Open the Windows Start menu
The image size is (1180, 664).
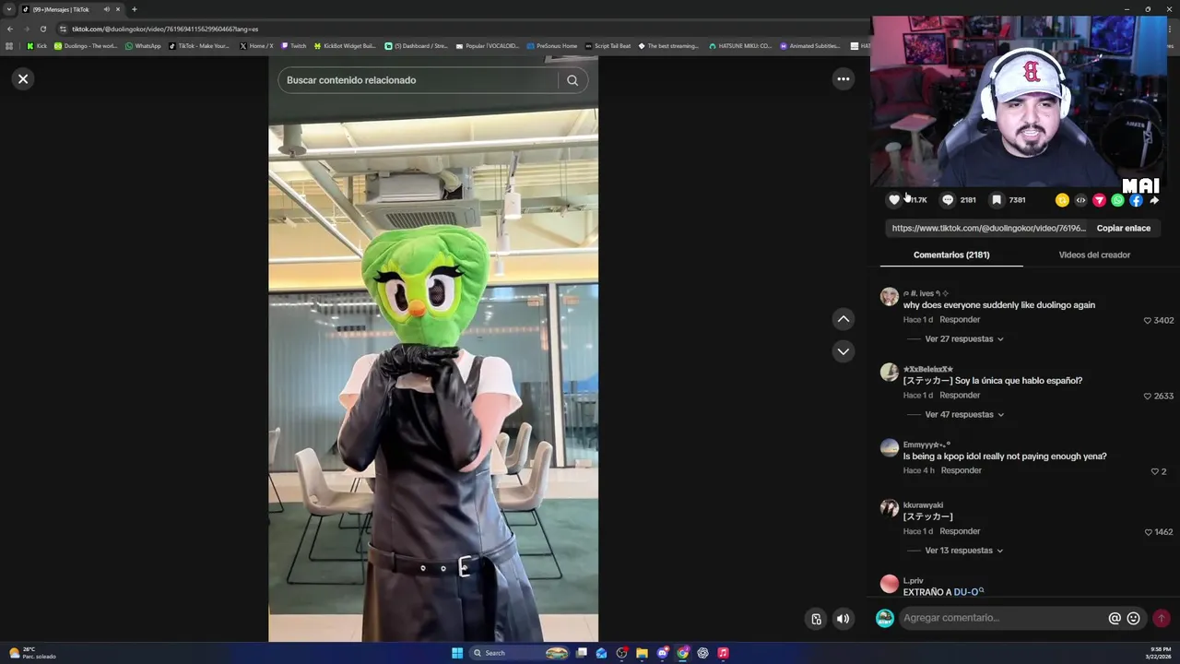[457, 653]
